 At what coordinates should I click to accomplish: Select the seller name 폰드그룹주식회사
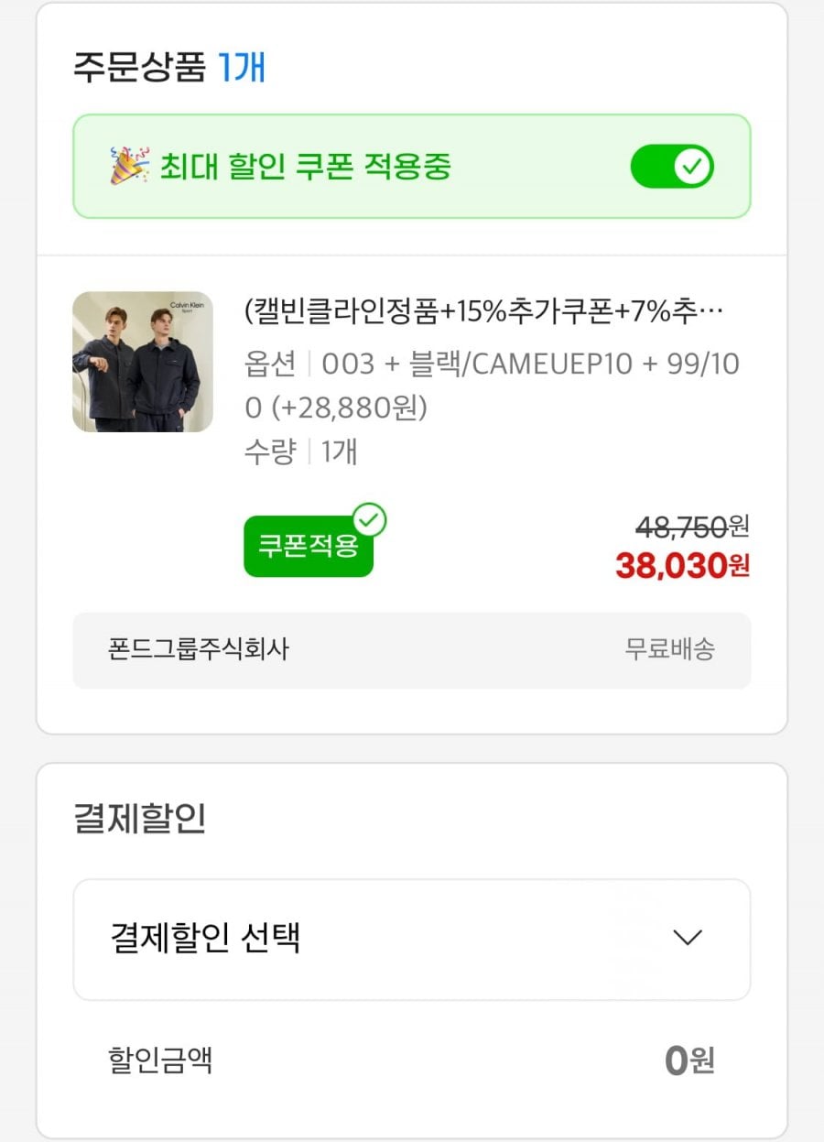[x=199, y=649]
